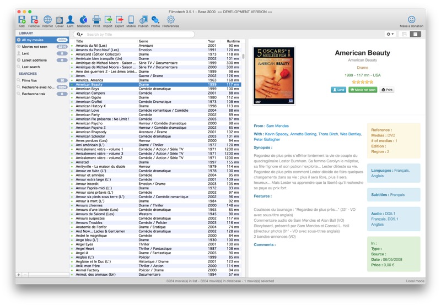Click the Make a donation smiley
This screenshot has width=441, height=306.
click(x=411, y=19)
